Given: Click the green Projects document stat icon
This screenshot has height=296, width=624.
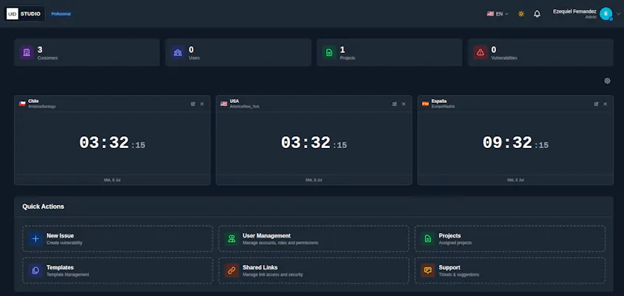Looking at the screenshot, I should [329, 52].
